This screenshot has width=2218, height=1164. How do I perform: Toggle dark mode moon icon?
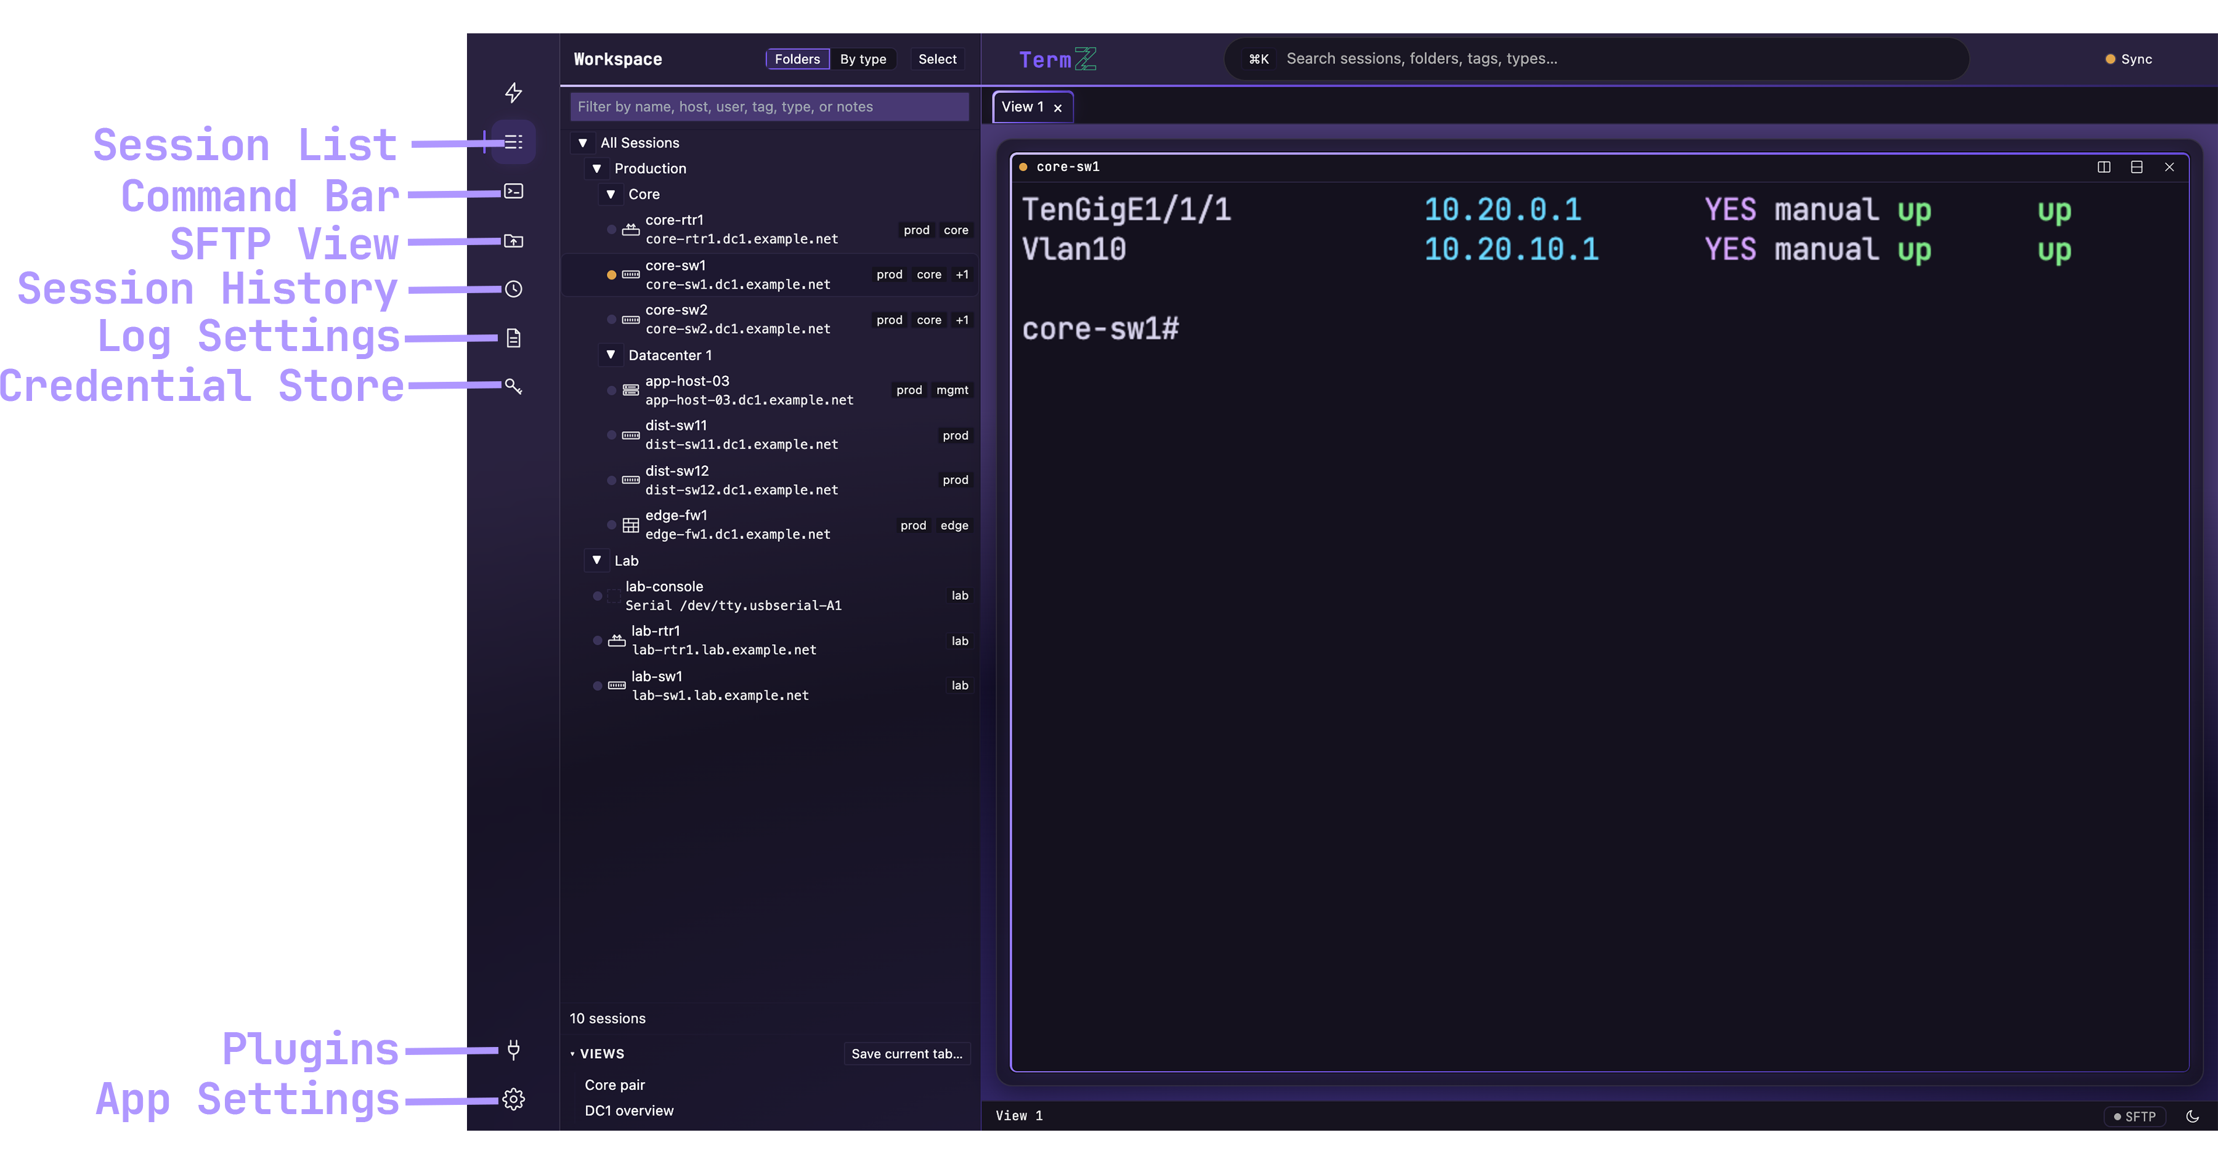point(2192,1117)
